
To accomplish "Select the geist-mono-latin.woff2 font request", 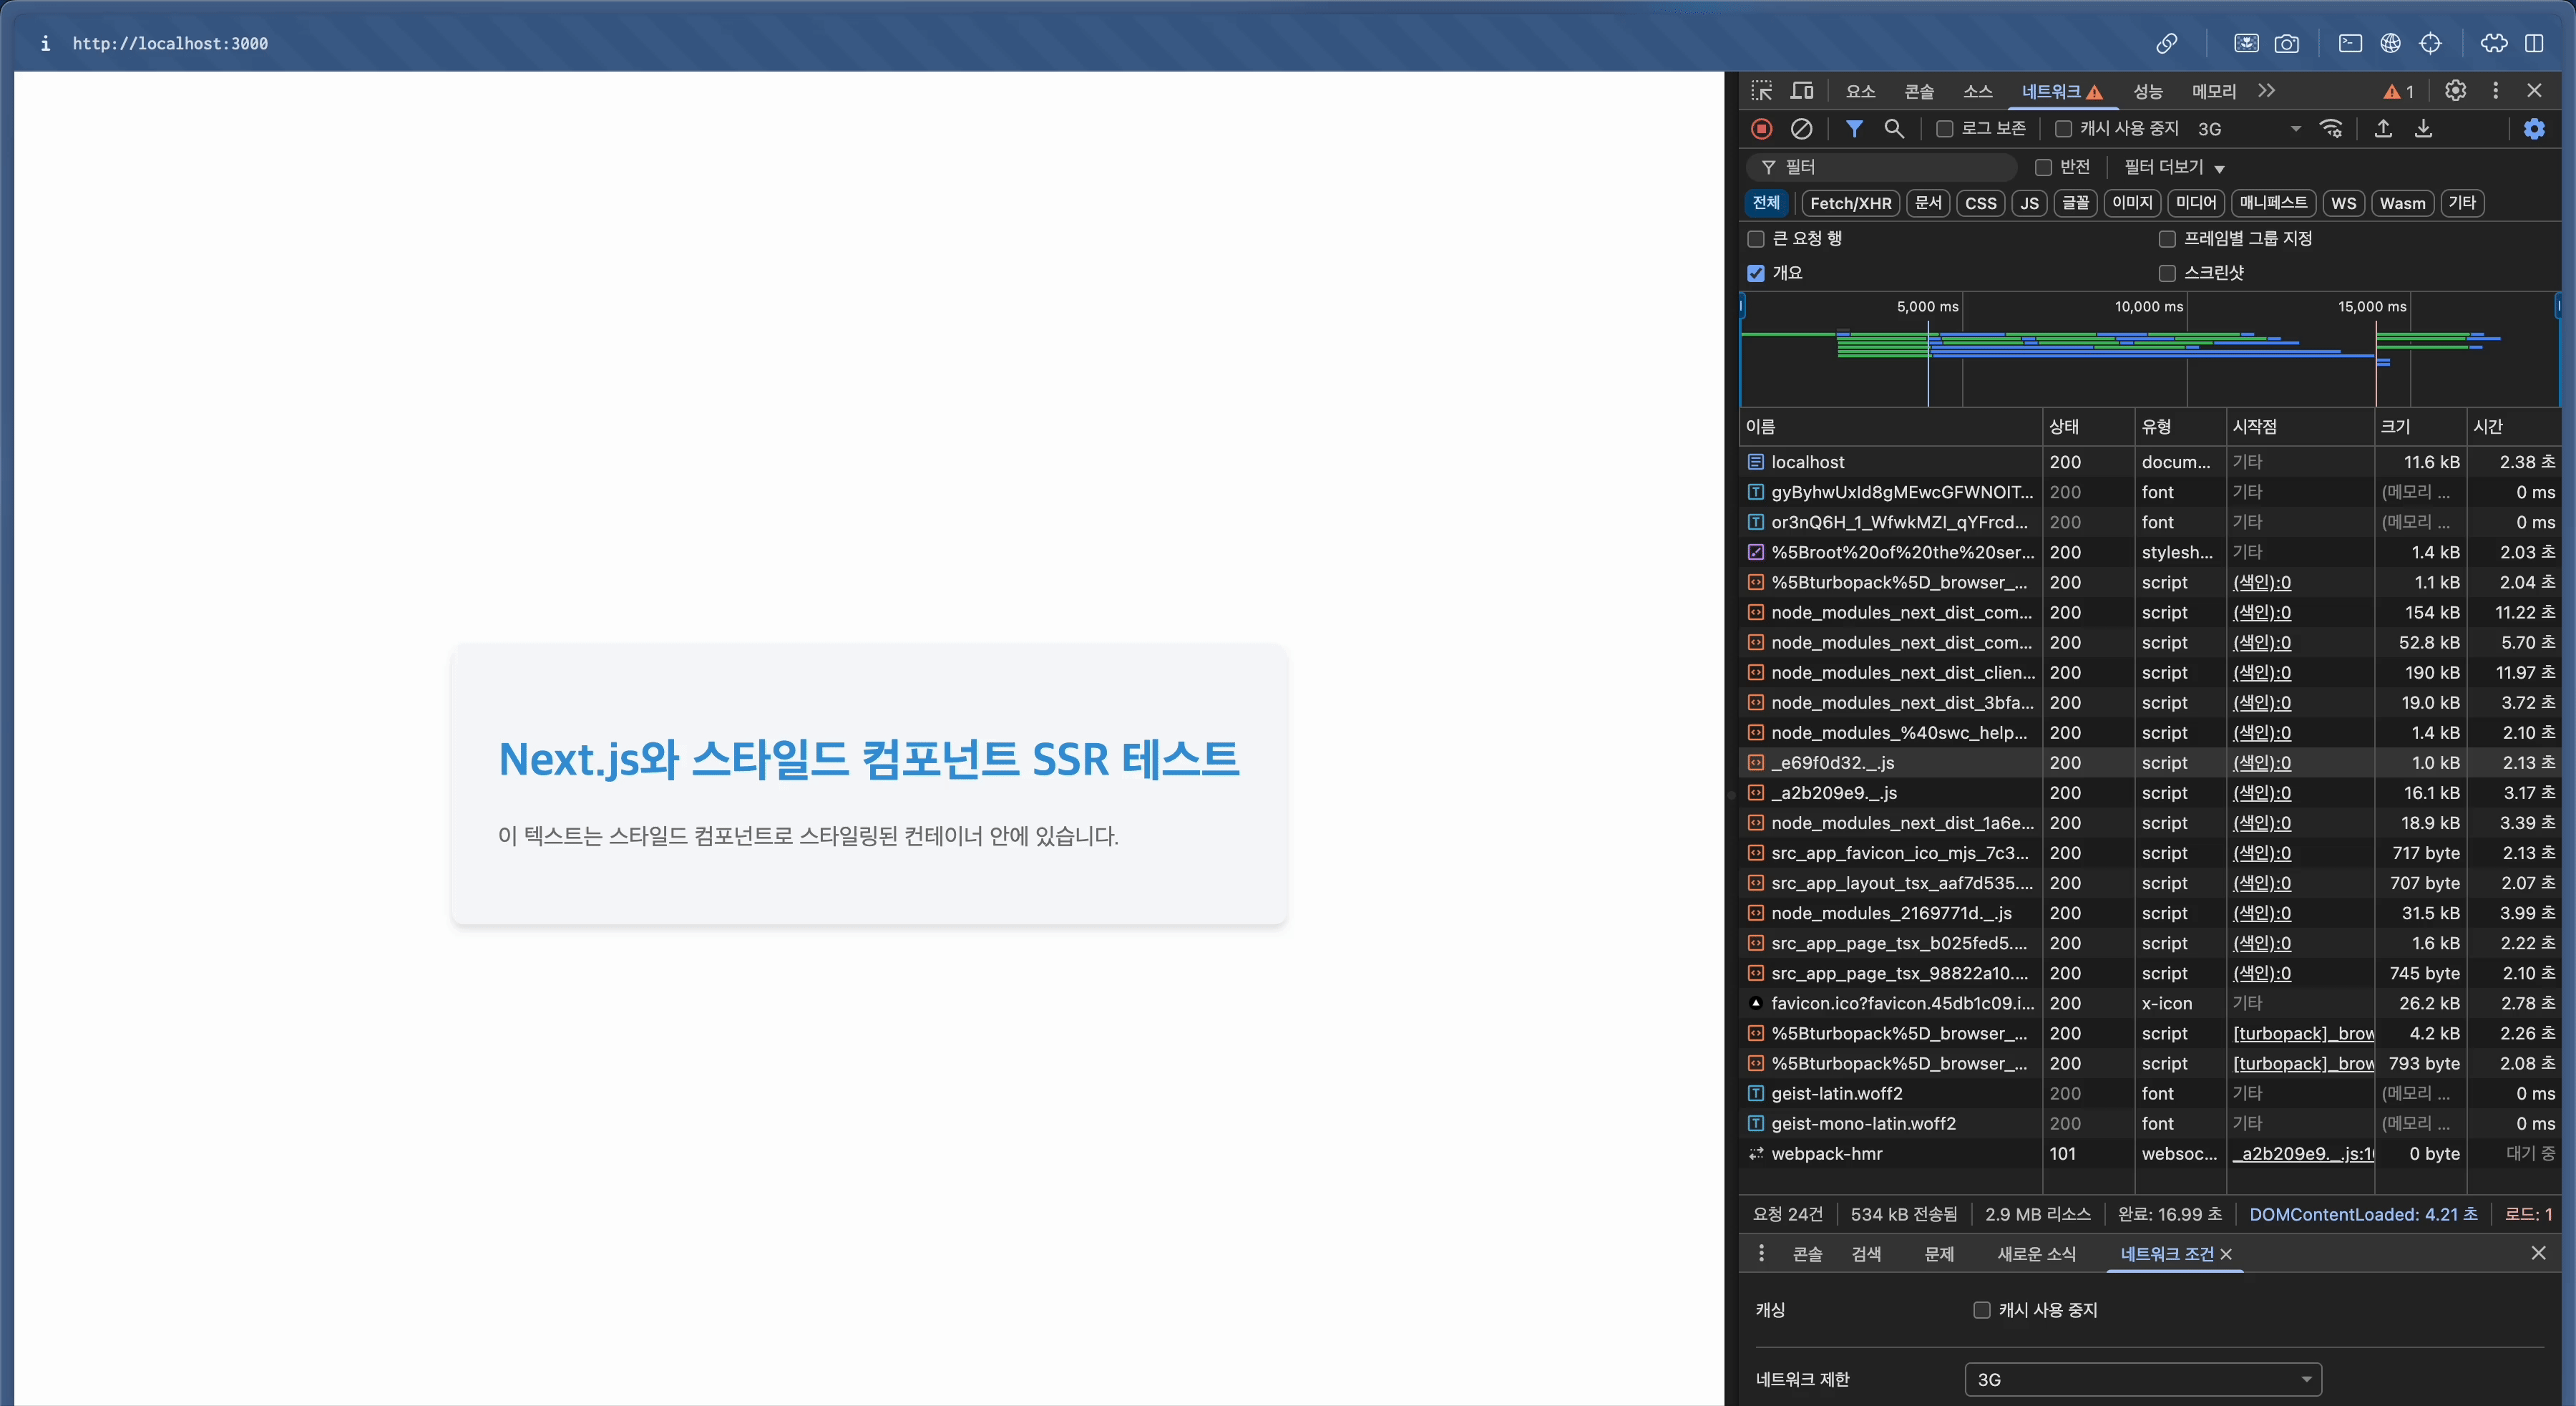I will [2150, 1124].
